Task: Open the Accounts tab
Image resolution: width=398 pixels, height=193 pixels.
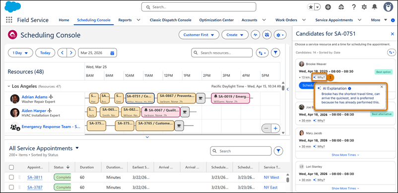Action: 249,20
